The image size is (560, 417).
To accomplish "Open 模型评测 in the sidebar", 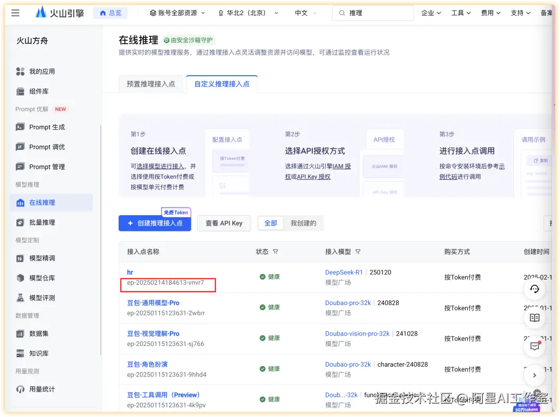I will point(51,298).
